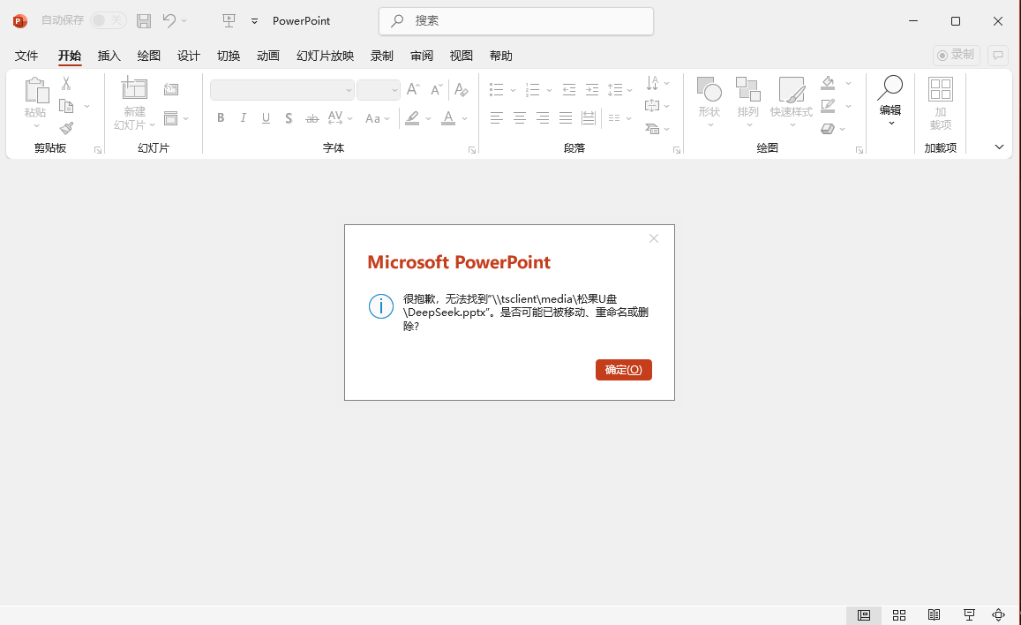Open the font name combo box

282,90
